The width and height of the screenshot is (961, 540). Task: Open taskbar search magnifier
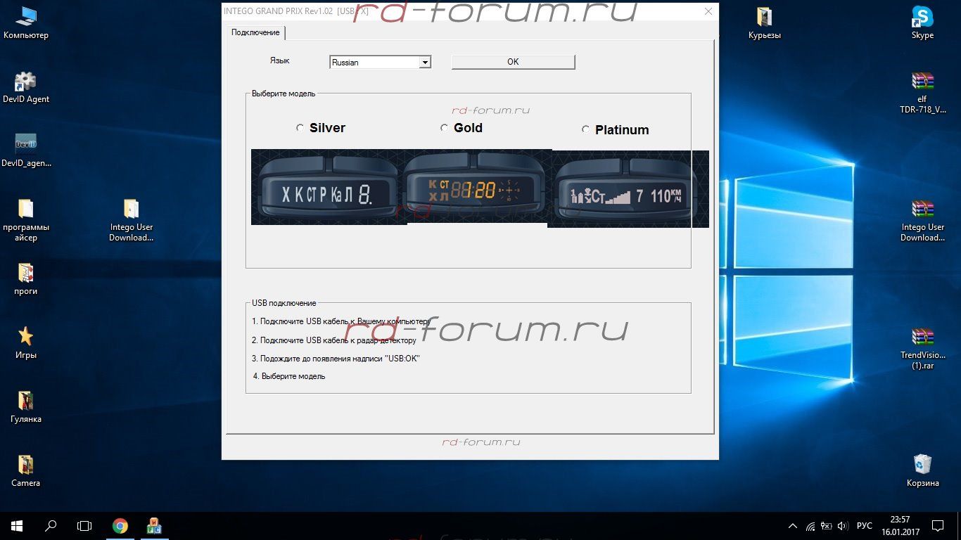51,525
